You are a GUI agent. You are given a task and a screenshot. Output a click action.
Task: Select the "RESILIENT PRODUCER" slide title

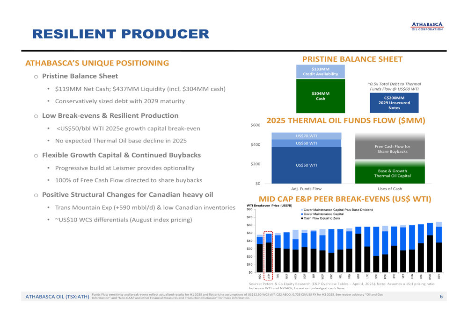[121, 34]
